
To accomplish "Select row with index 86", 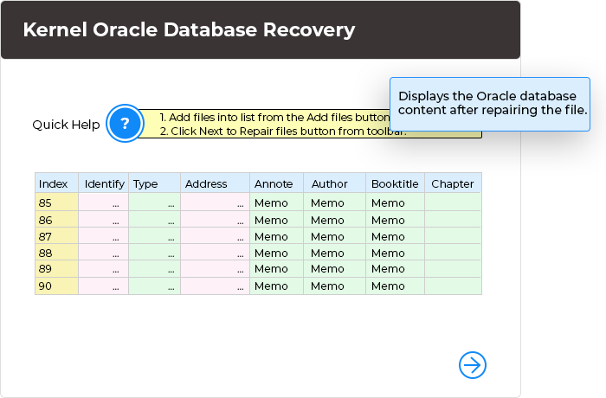I will [56, 220].
